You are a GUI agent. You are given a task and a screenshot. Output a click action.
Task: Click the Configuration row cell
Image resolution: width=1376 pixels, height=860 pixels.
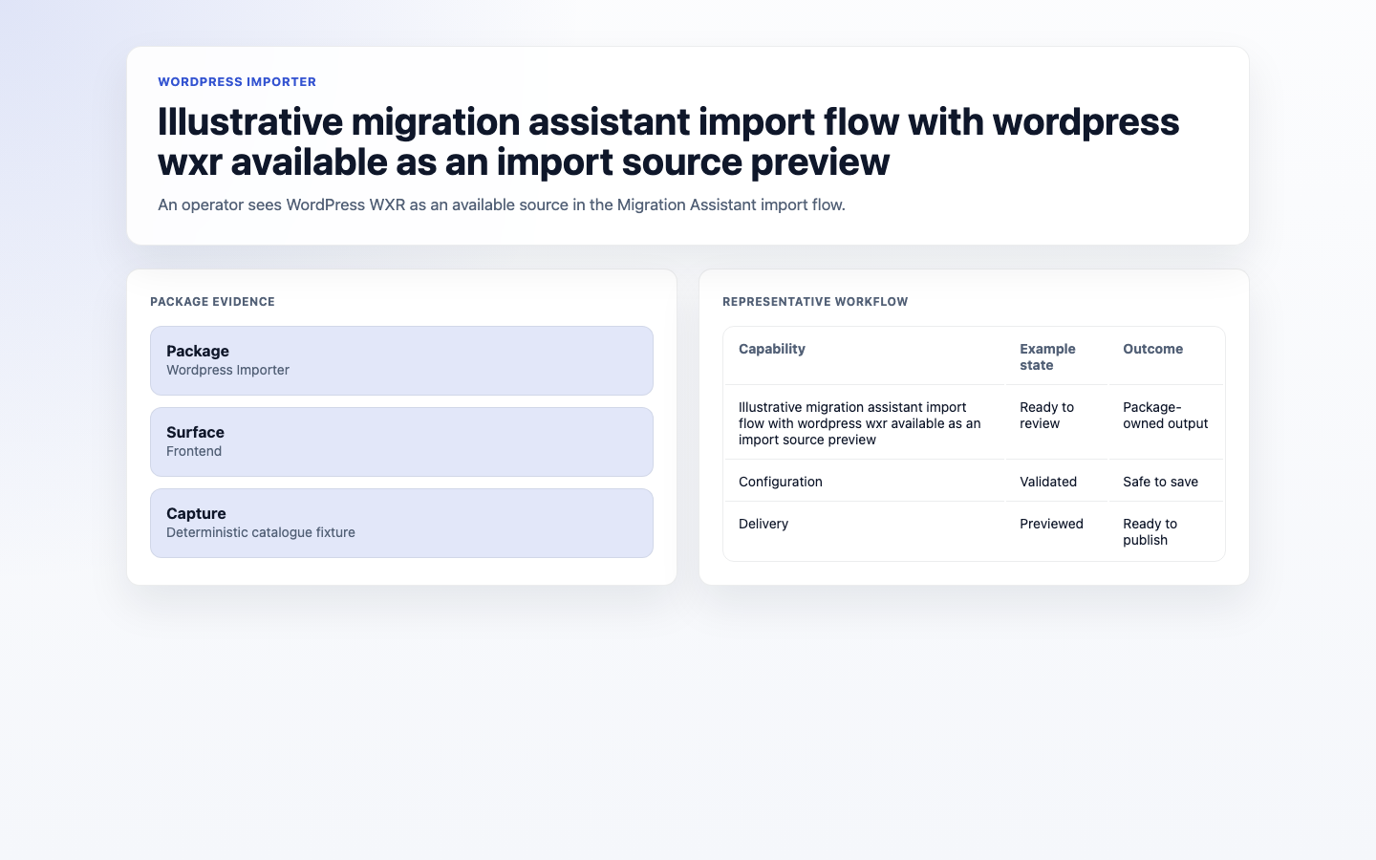tap(864, 482)
